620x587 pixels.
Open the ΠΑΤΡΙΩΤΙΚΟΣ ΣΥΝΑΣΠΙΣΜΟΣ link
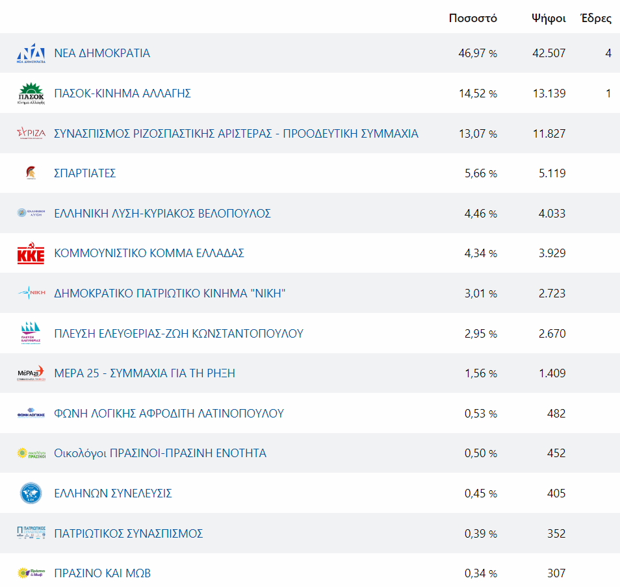pyautogui.click(x=129, y=533)
